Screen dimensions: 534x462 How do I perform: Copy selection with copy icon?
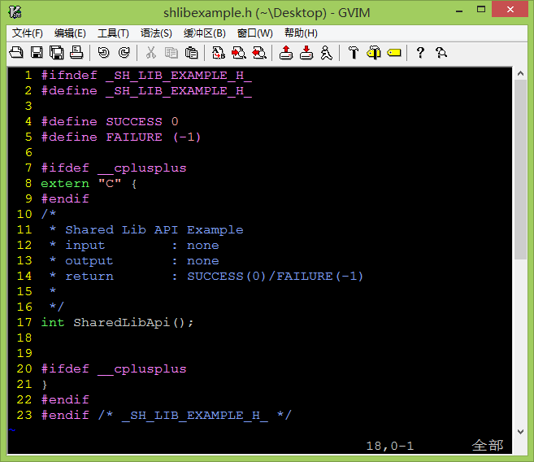[x=171, y=53]
